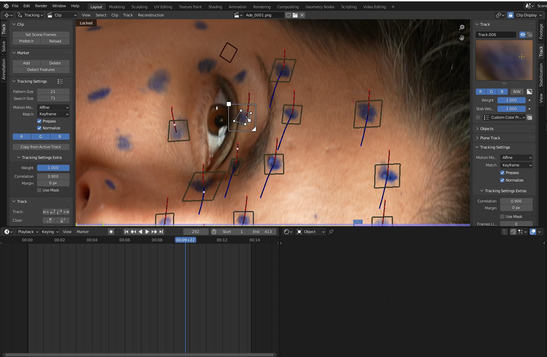The image size is (547, 357).
Task: Click track backwards one frame icon
Action: (53, 212)
